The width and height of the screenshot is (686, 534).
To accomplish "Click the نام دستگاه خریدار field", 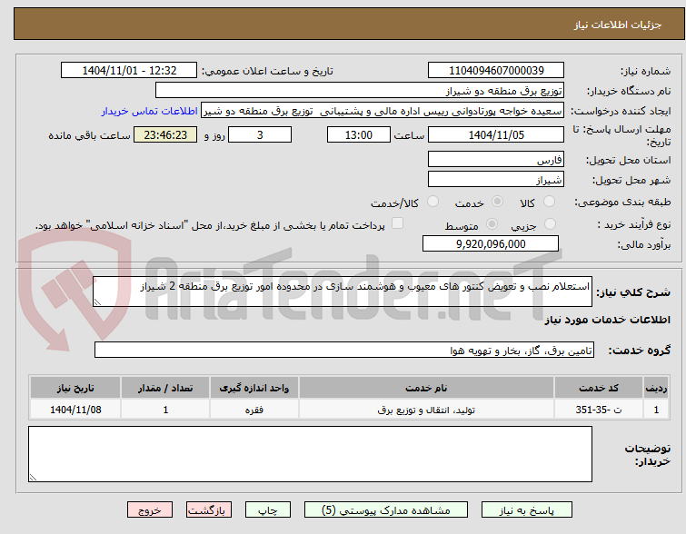I will tap(360, 91).
